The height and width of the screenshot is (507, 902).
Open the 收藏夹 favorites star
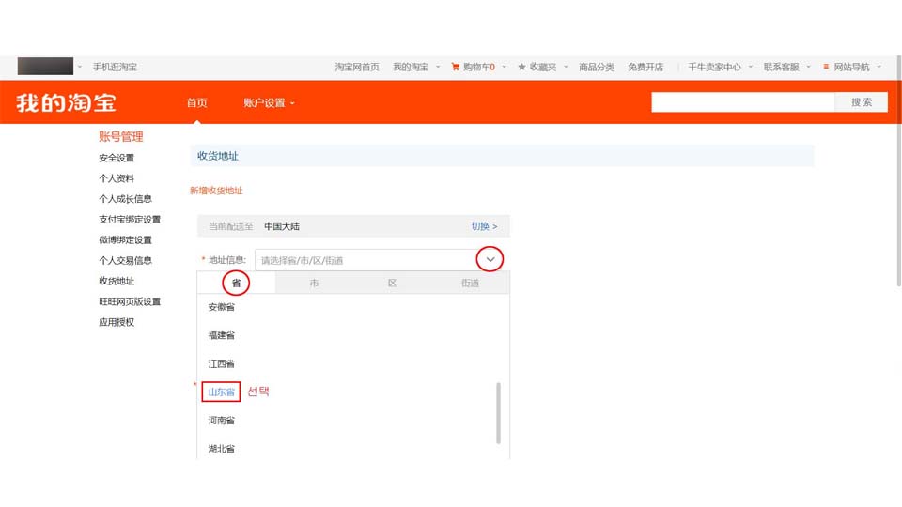521,67
